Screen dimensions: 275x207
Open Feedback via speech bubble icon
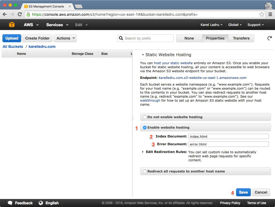point(10,203)
